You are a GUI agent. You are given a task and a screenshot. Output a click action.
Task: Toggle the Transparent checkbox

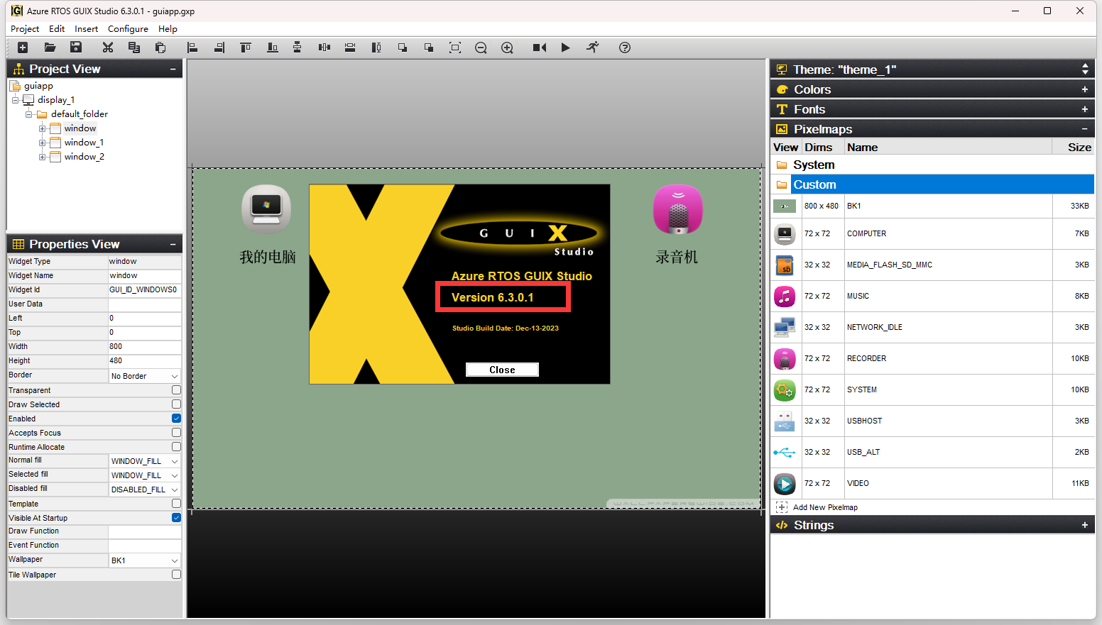pos(176,390)
